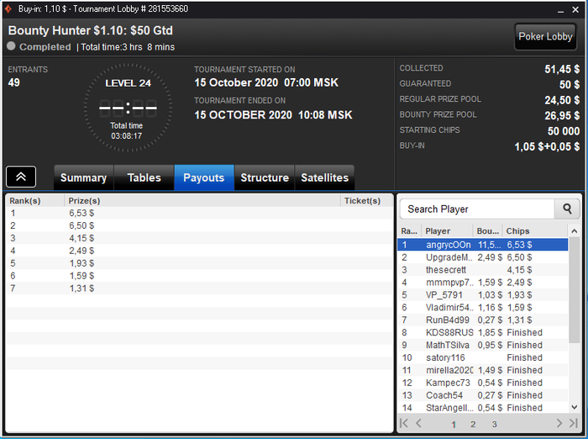The image size is (588, 439).
Task: Open the Satellites tab
Action: pyautogui.click(x=325, y=177)
